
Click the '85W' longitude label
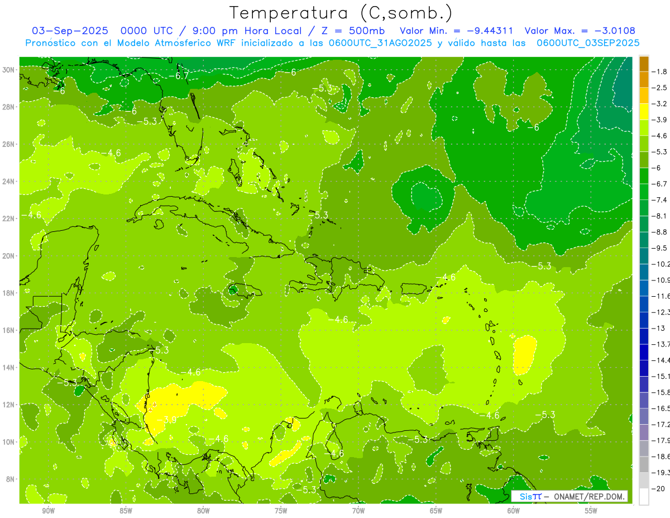[126, 511]
